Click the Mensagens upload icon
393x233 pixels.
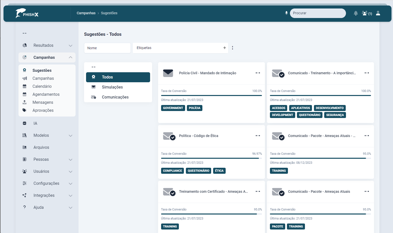pos(25,102)
